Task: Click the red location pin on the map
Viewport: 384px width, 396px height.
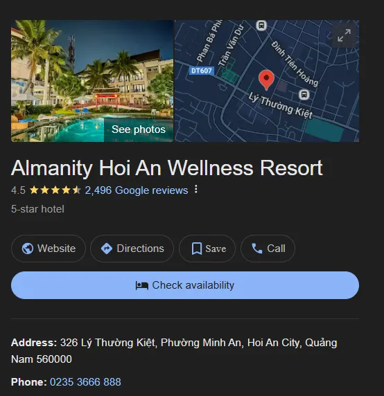Action: [266, 80]
